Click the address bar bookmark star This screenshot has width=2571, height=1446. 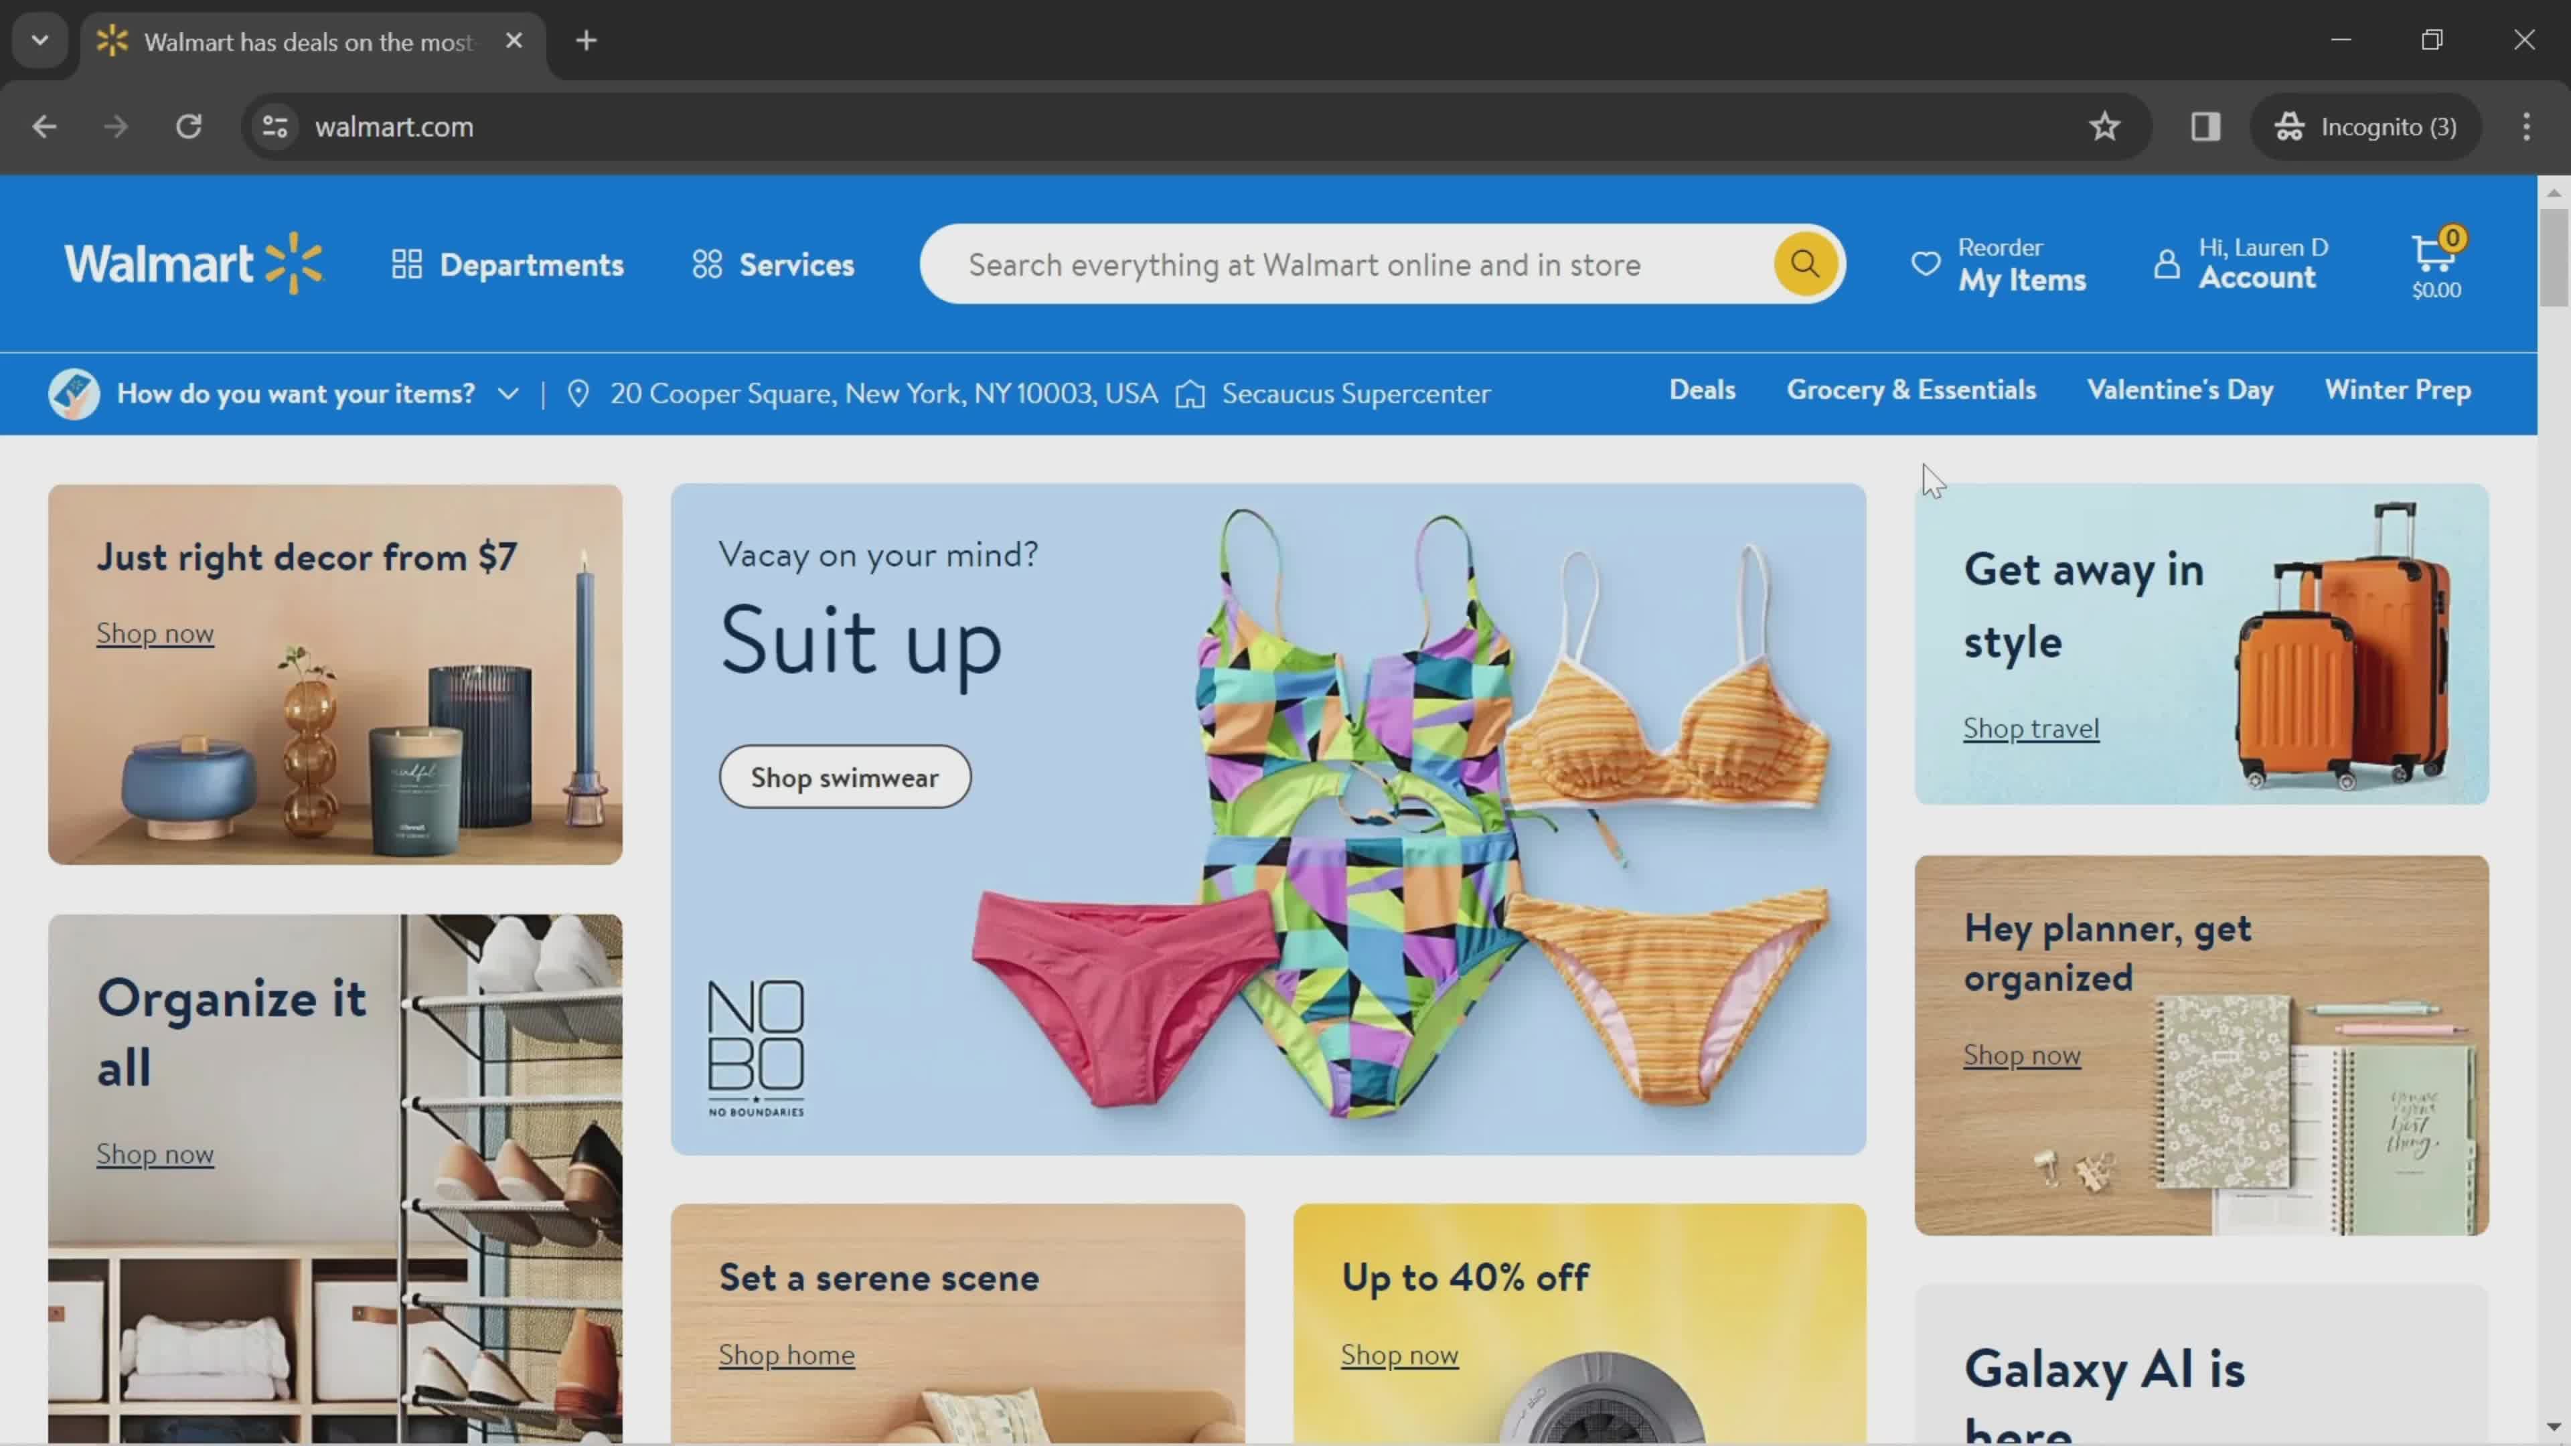pos(2105,125)
